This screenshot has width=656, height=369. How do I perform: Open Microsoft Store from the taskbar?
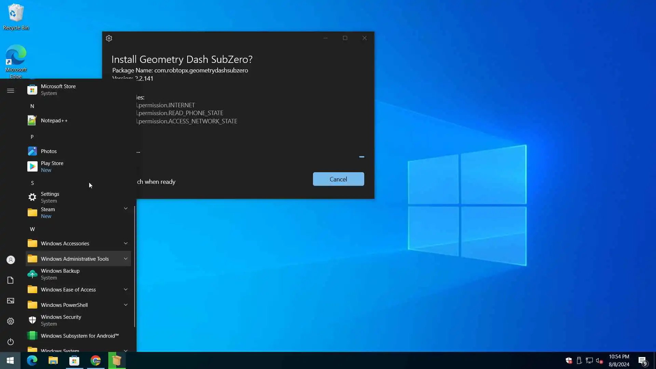click(x=74, y=360)
